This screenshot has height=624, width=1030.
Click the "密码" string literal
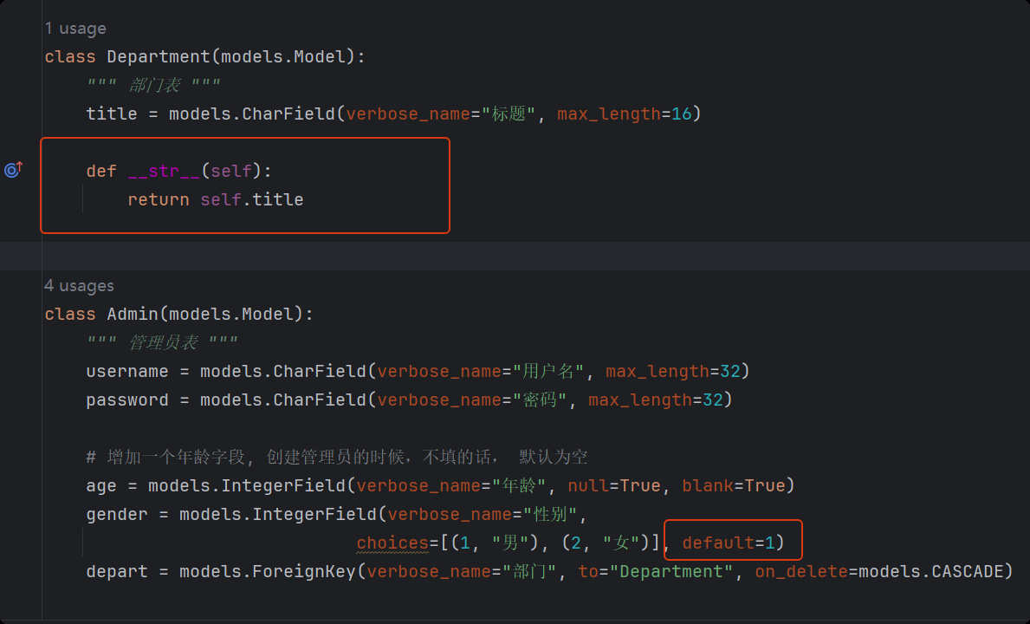(x=540, y=400)
